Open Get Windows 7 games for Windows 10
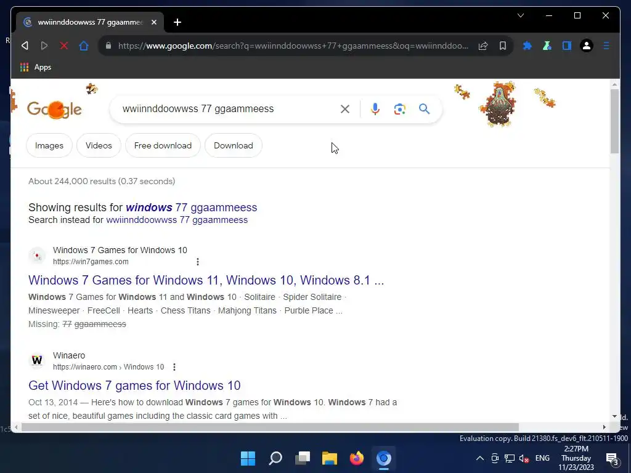The image size is (631, 473). (x=134, y=386)
